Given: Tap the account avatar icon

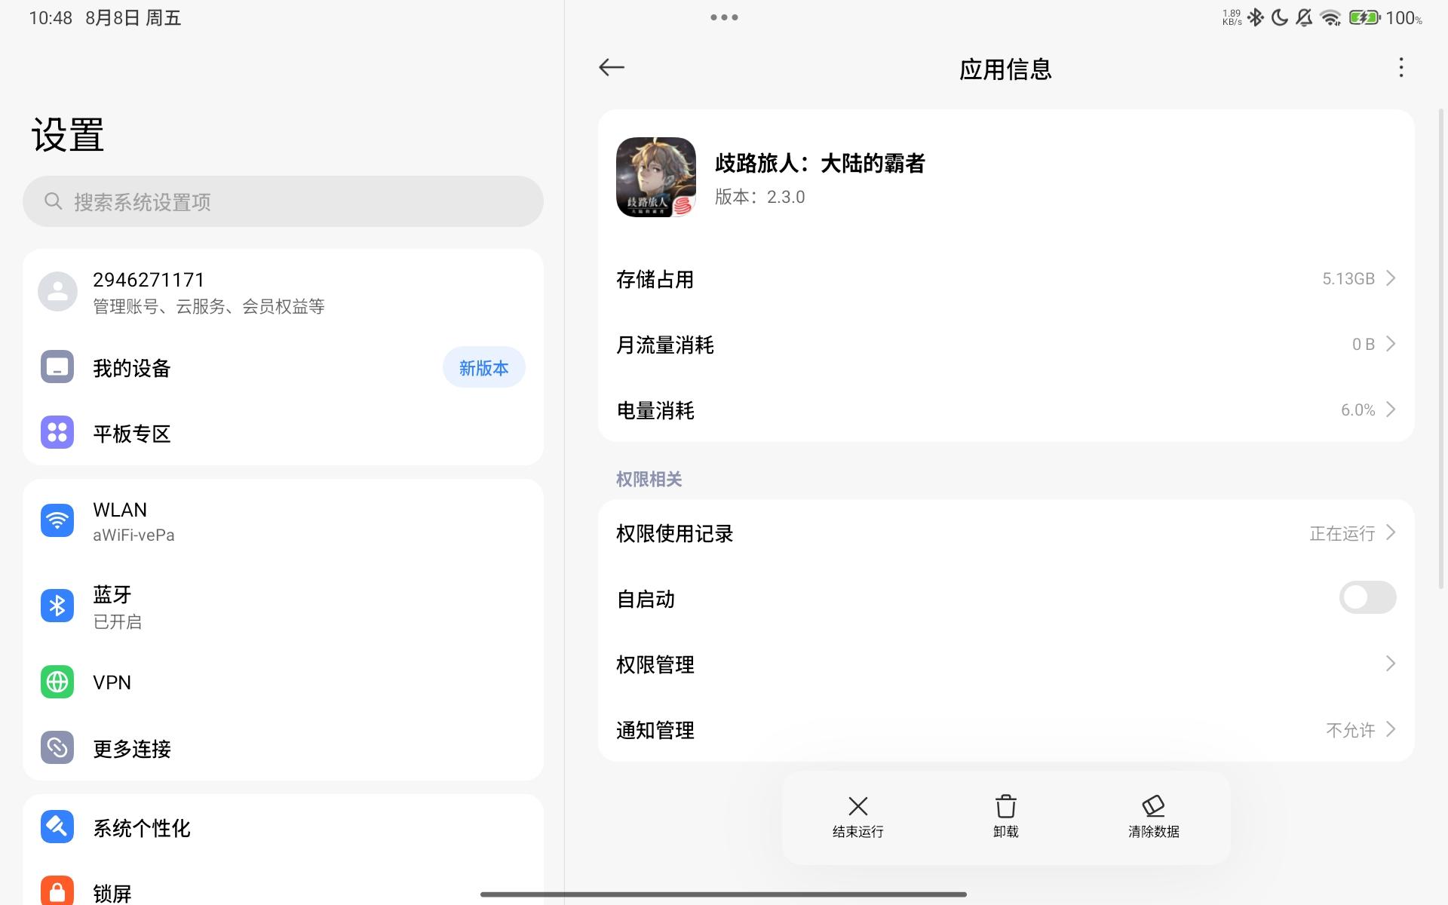Looking at the screenshot, I should click(x=58, y=292).
